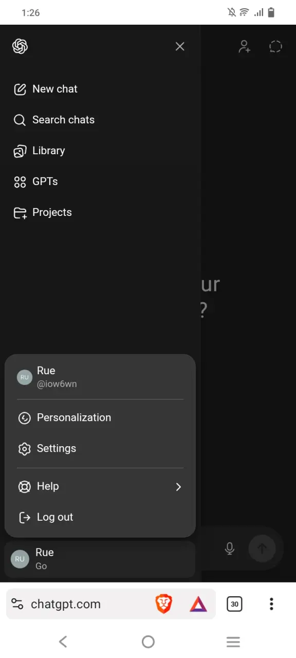The width and height of the screenshot is (296, 658).
Task: Tap the Rue @iow6wn profile header
Action: tap(100, 376)
